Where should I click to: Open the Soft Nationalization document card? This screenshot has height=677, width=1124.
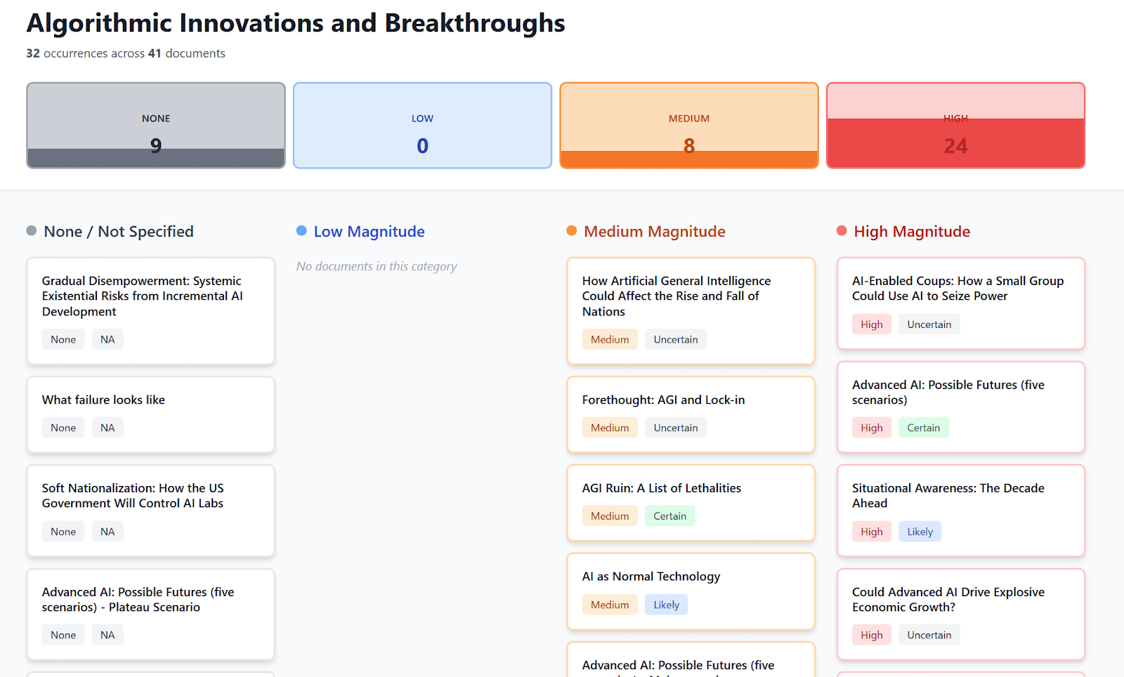coord(150,511)
